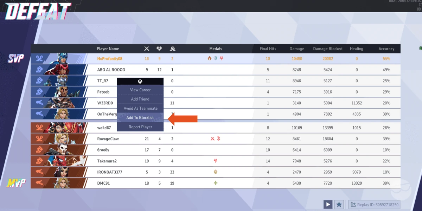Click the replay play button icon
The image size is (422, 211).
point(328,204)
